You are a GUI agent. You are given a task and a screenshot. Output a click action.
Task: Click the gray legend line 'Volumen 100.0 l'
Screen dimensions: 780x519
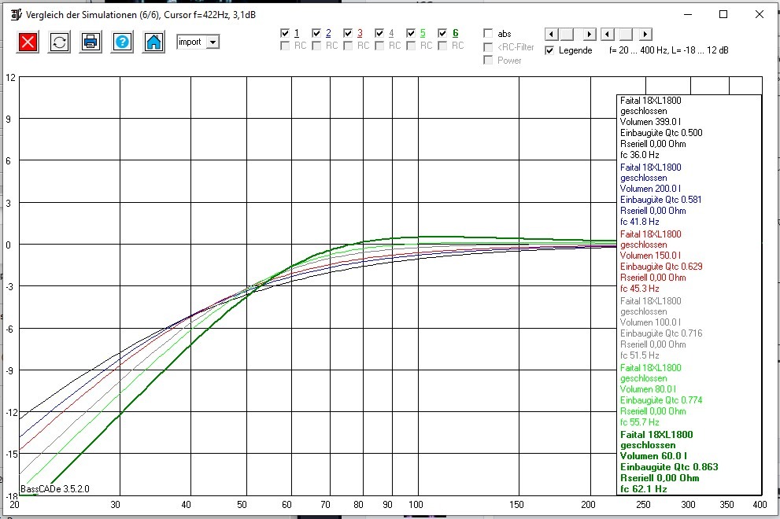point(650,322)
